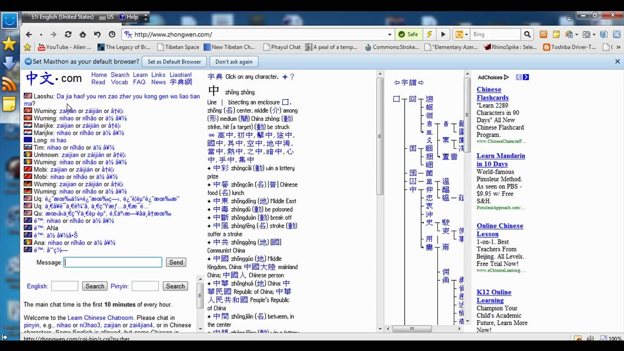The width and height of the screenshot is (624, 351).
Task: Open the snapshot tool dropdown arrow
Action: point(594,35)
